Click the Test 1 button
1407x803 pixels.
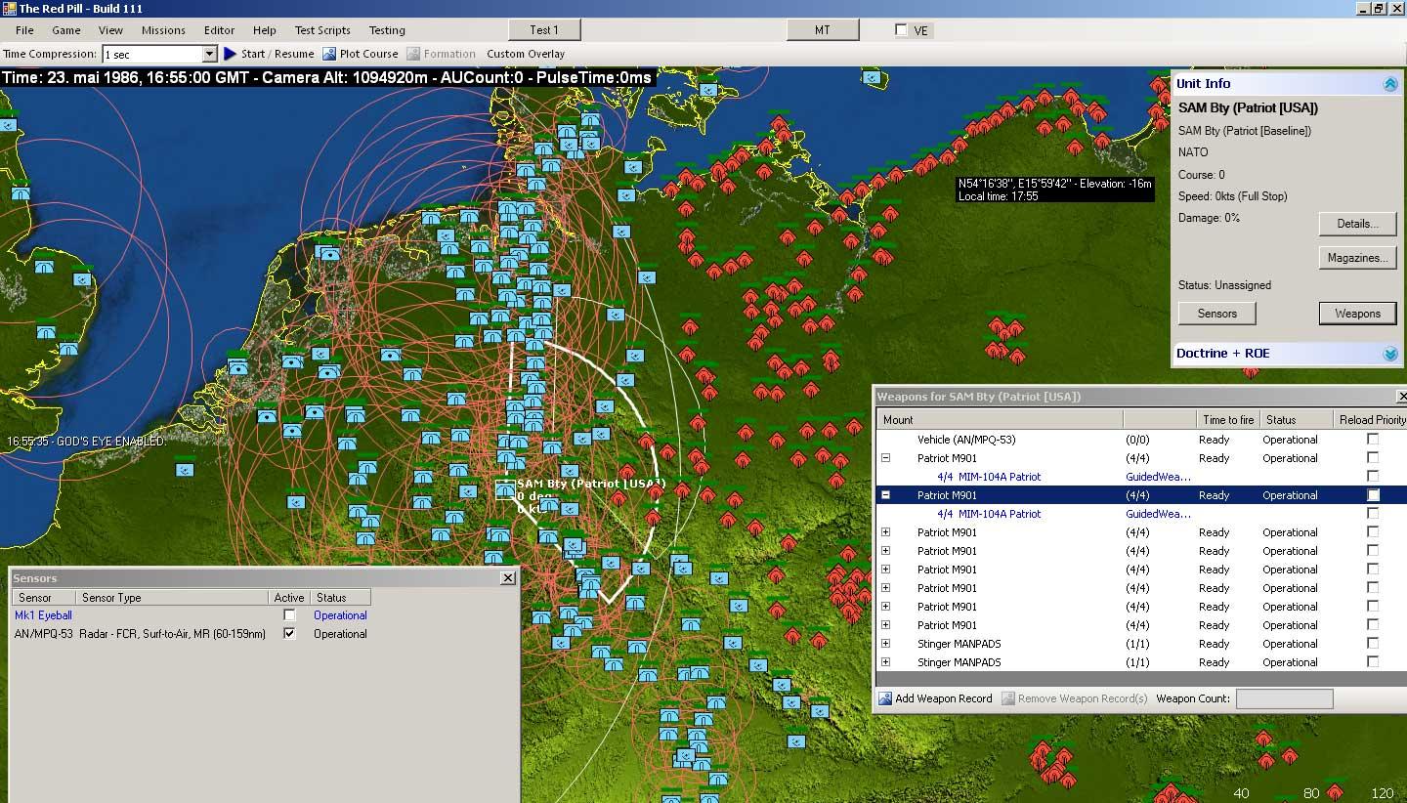pyautogui.click(x=544, y=30)
